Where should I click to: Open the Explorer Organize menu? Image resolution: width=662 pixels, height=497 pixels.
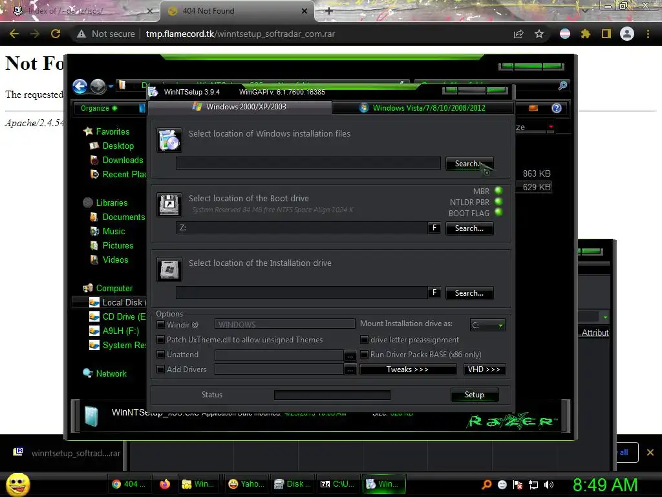coord(99,108)
